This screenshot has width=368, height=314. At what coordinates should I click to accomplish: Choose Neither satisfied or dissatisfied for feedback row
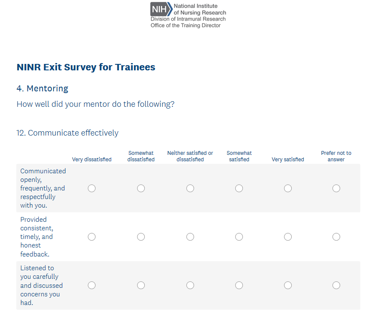coord(190,237)
